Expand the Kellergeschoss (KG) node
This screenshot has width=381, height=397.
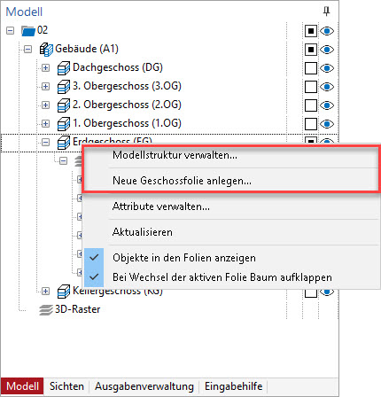(45, 292)
